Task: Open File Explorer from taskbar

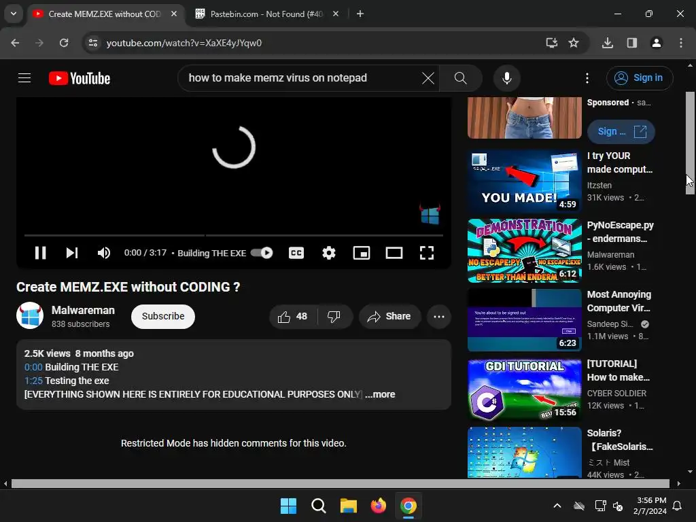Action: tap(349, 506)
